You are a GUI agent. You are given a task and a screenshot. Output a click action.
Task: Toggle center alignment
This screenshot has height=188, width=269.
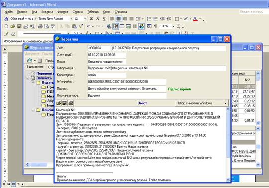[118, 19]
